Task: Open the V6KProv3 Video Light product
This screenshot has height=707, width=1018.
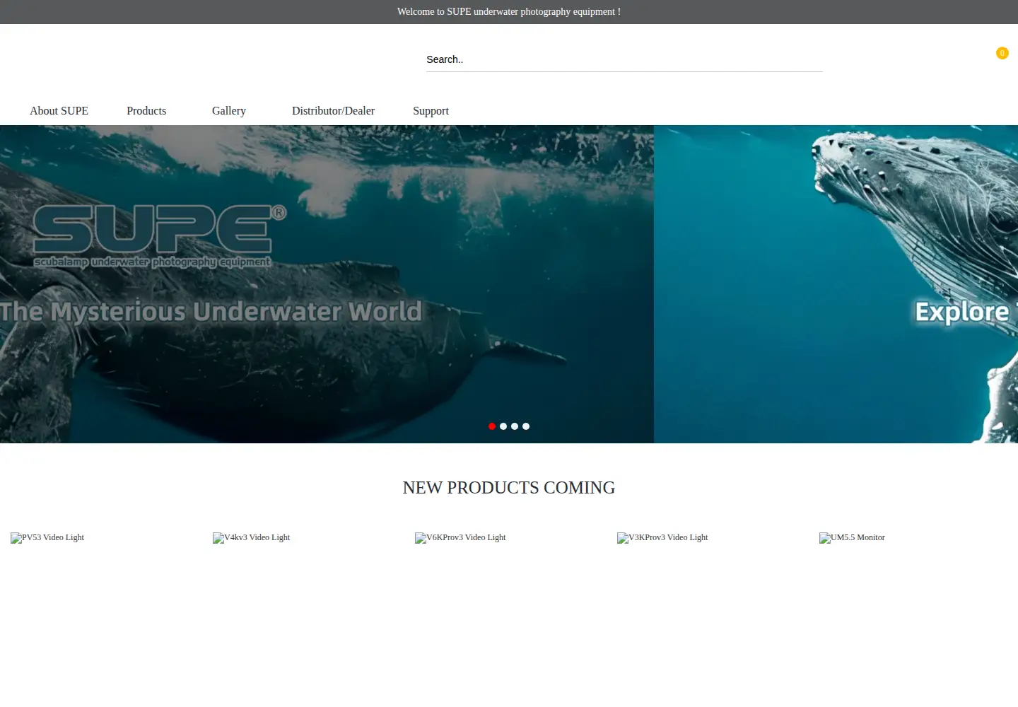Action: point(460,538)
